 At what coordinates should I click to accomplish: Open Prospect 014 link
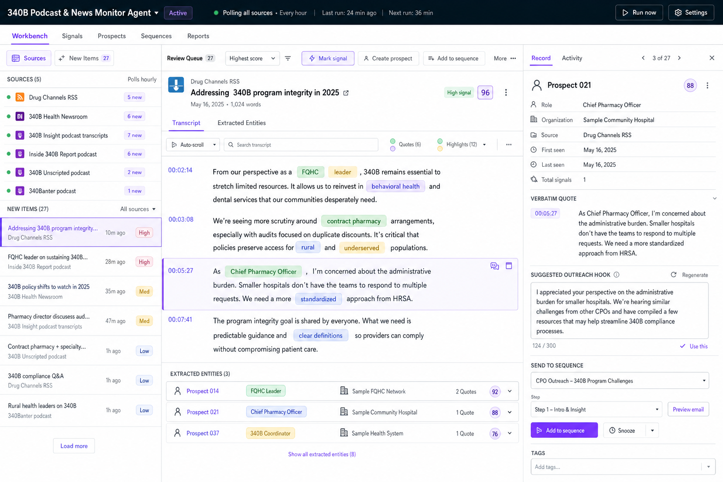(x=202, y=391)
